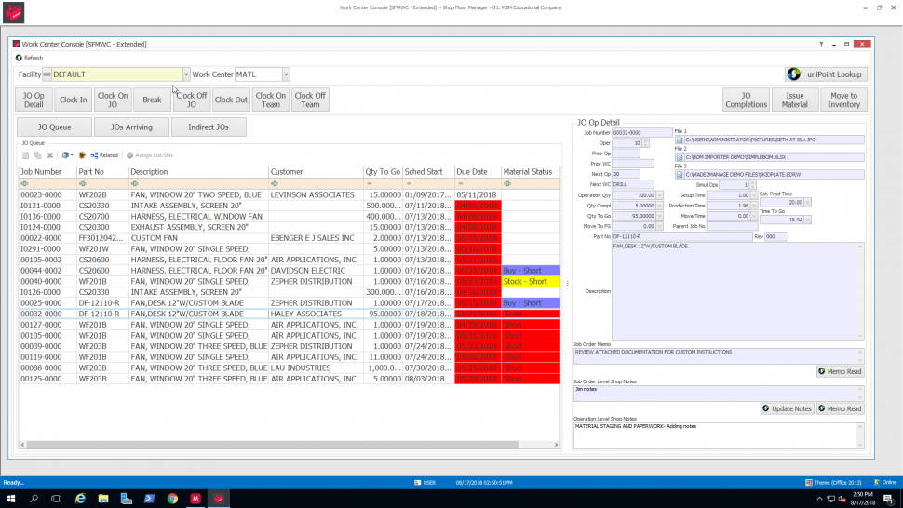The height and width of the screenshot is (508, 903).
Task: Click the Update Notes button
Action: (x=787, y=408)
